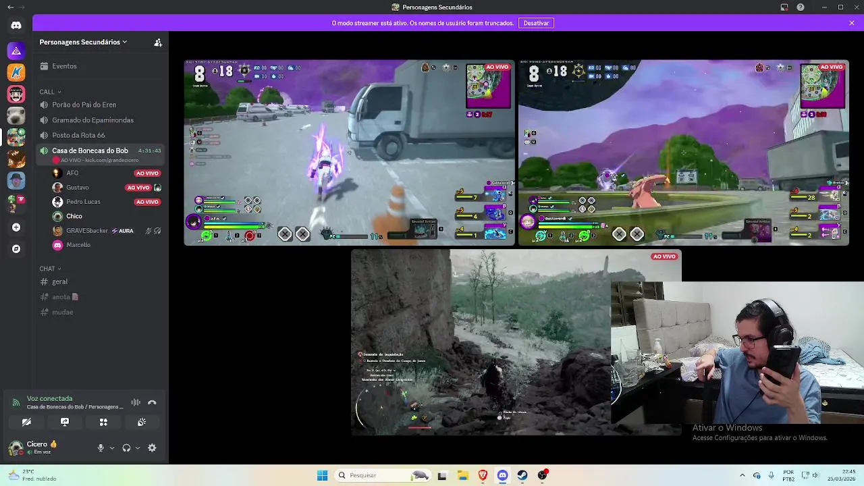Open Brave browser from taskbar
Viewport: 864px width, 486px height.
(483, 475)
